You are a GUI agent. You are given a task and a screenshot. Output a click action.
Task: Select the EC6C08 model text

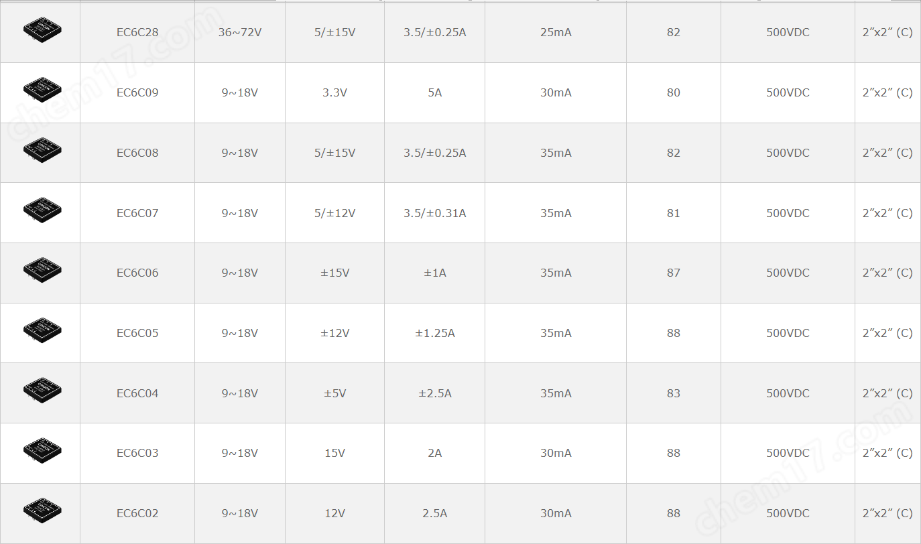click(137, 153)
